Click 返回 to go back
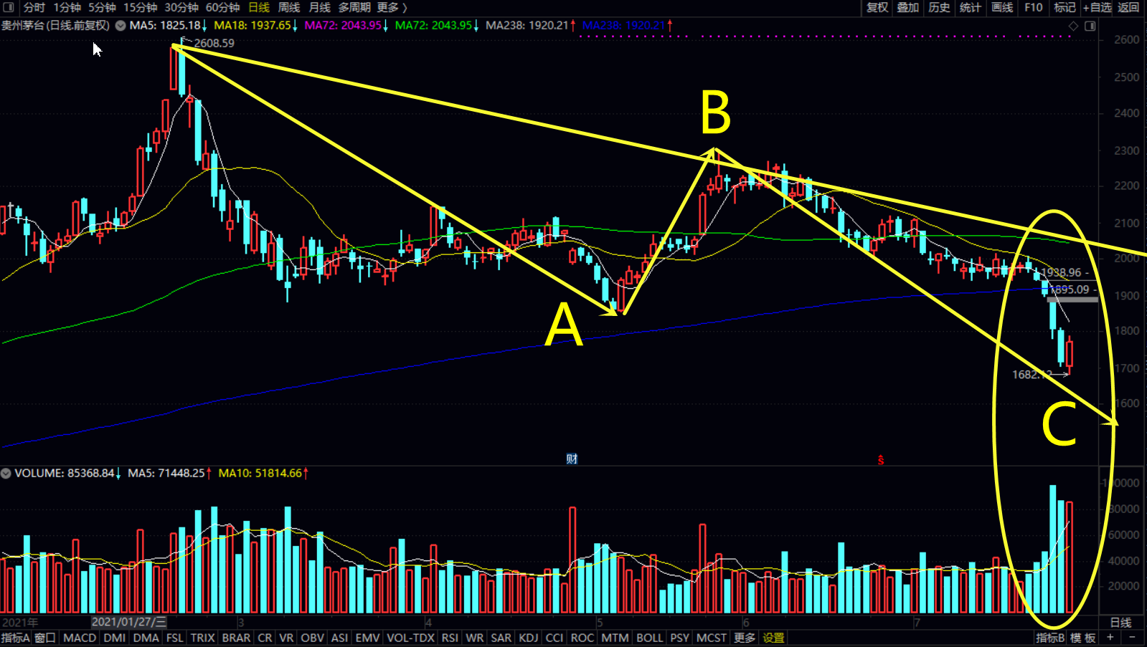The height and width of the screenshot is (647, 1147). 1128,7
